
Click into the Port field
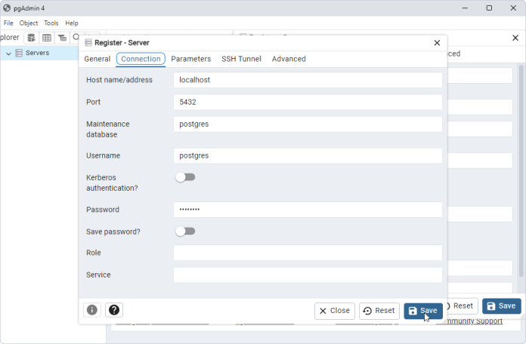[x=307, y=102]
